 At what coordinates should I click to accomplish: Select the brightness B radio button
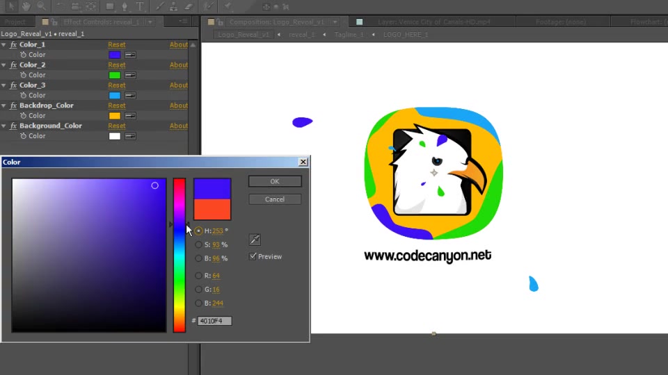[x=198, y=258]
